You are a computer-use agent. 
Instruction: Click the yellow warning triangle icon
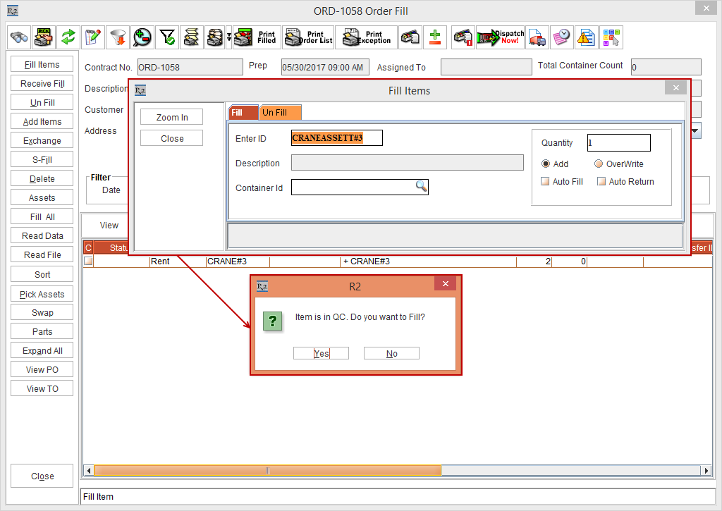(586, 37)
